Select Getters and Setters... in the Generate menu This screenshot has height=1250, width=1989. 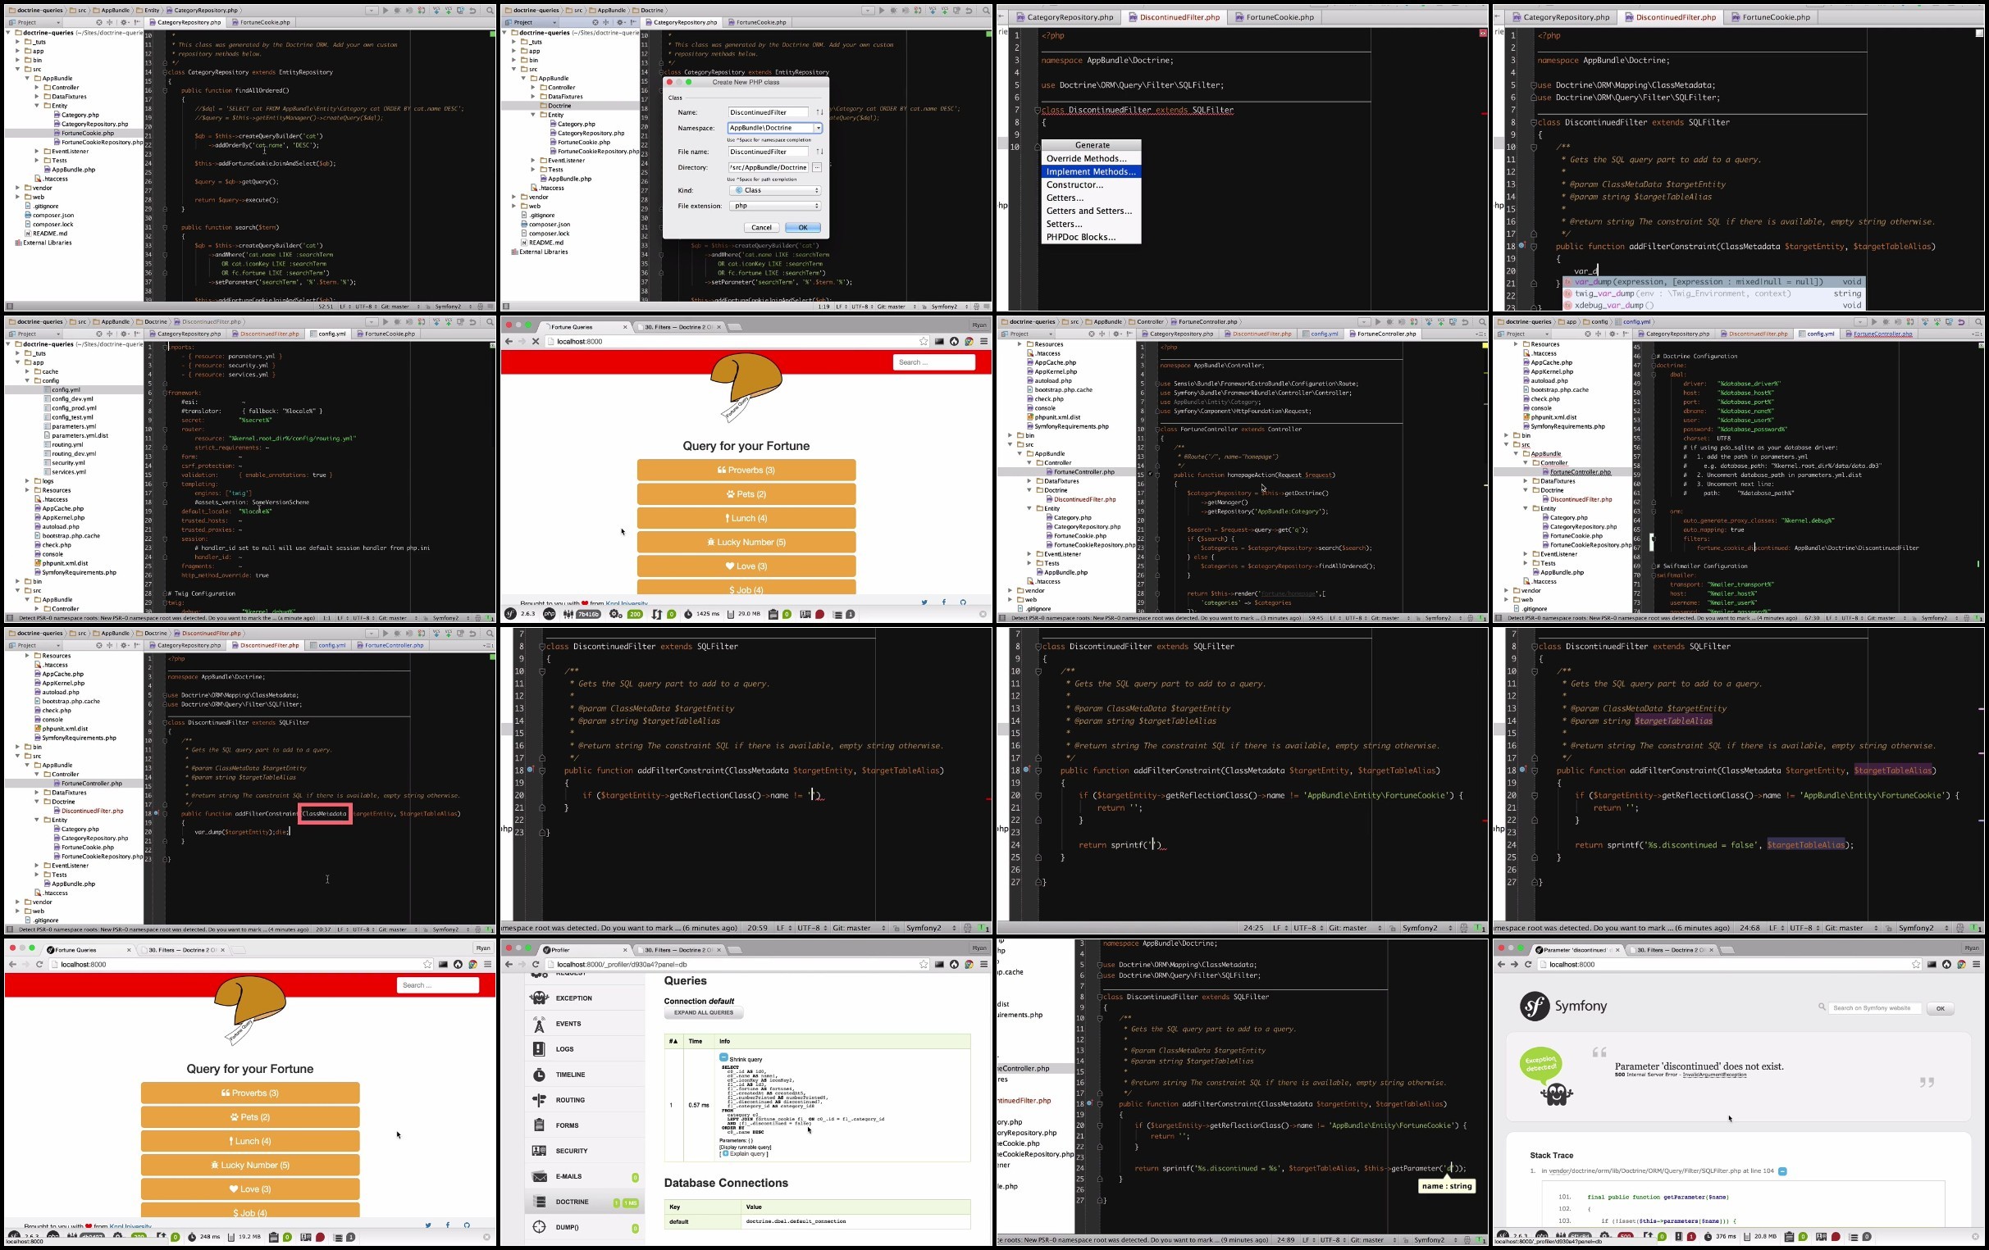[1091, 211]
